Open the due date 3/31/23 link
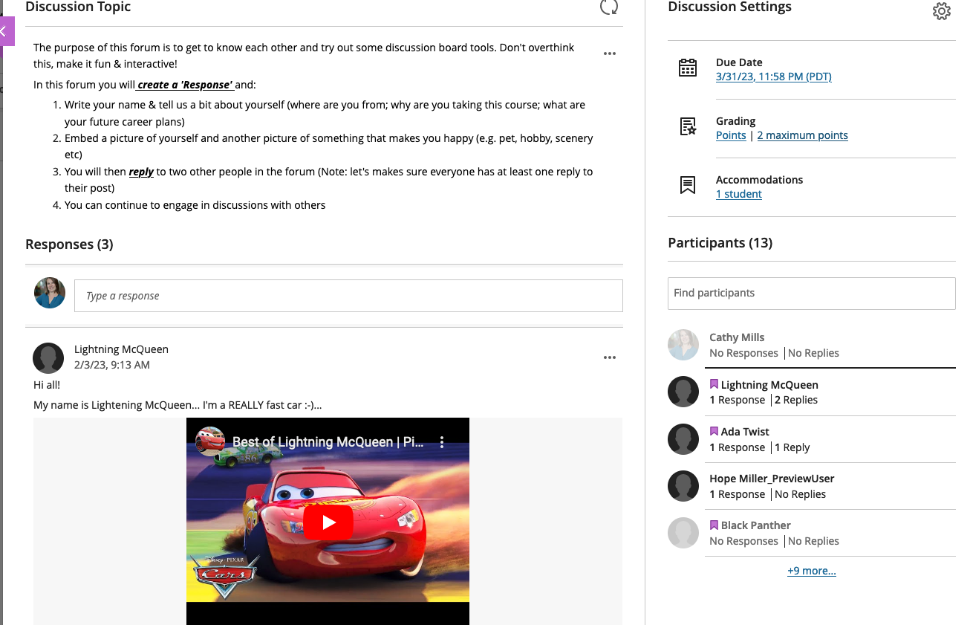The height and width of the screenshot is (625, 970). pos(773,77)
